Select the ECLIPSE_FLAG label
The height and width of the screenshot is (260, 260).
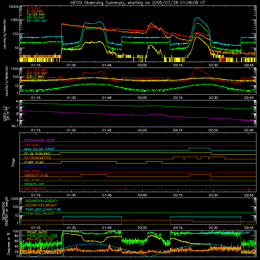point(35,167)
